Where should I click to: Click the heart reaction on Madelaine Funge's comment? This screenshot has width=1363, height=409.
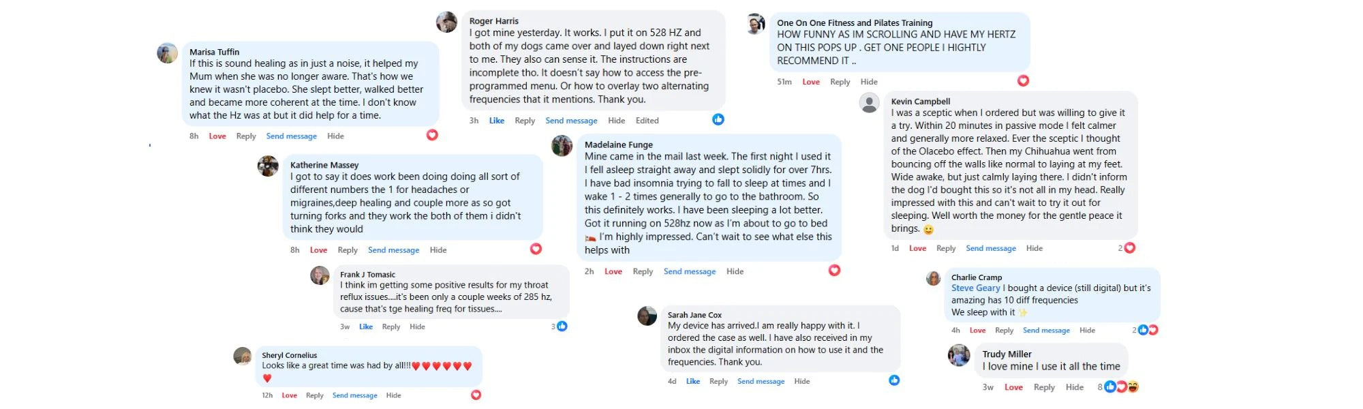(834, 271)
